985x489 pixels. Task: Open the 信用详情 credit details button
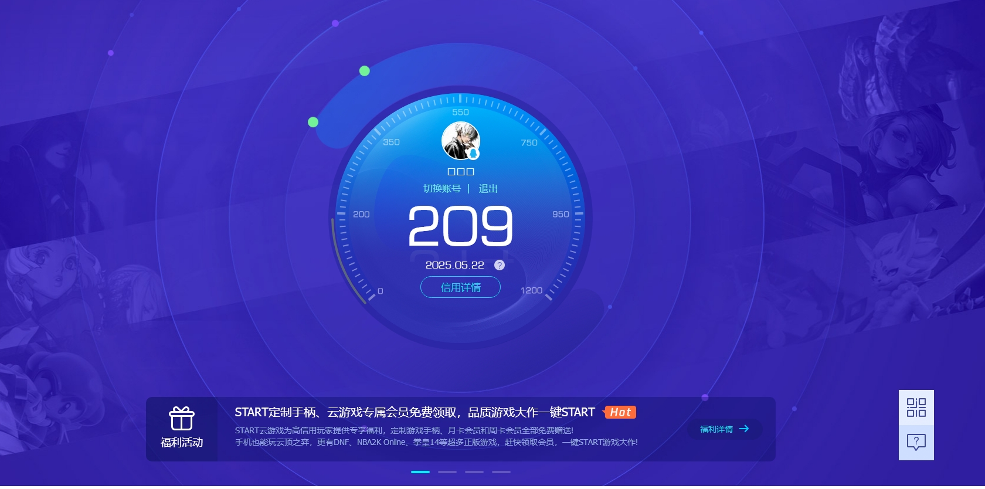460,287
